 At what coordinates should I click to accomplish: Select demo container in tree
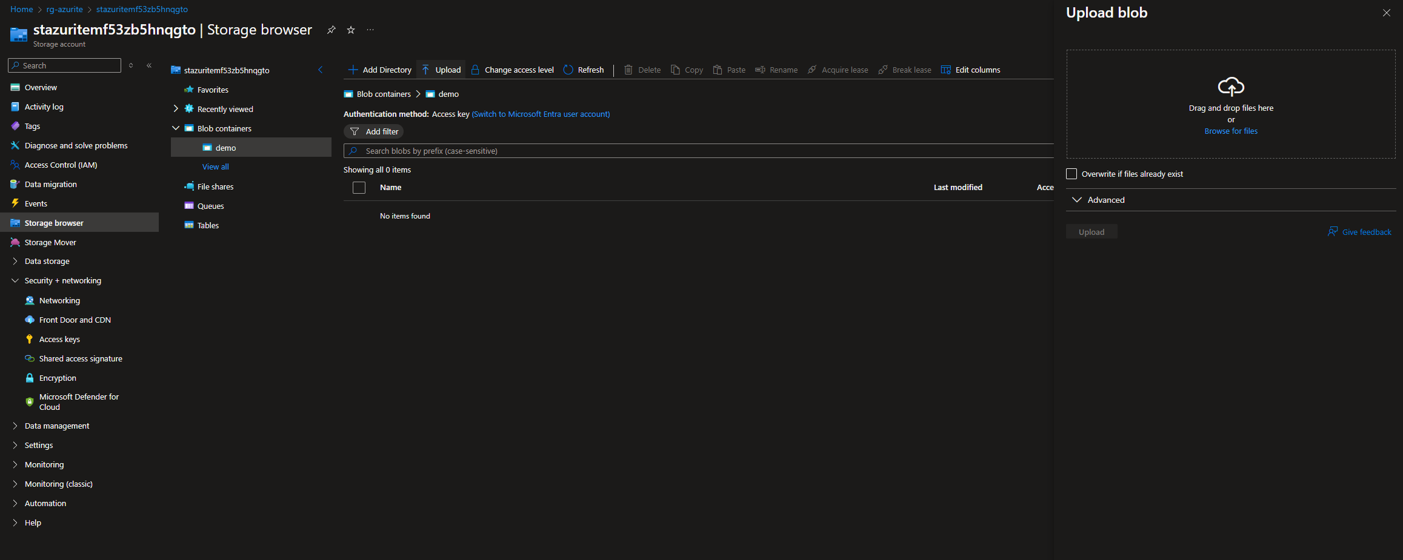pos(251,148)
